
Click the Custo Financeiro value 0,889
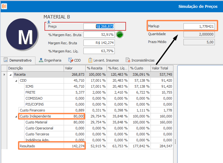click(75, 110)
